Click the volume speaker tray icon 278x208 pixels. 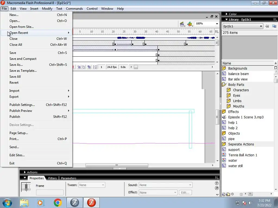pos(251,203)
